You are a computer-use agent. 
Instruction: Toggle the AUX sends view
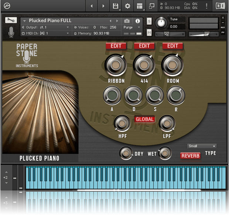point(223,27)
